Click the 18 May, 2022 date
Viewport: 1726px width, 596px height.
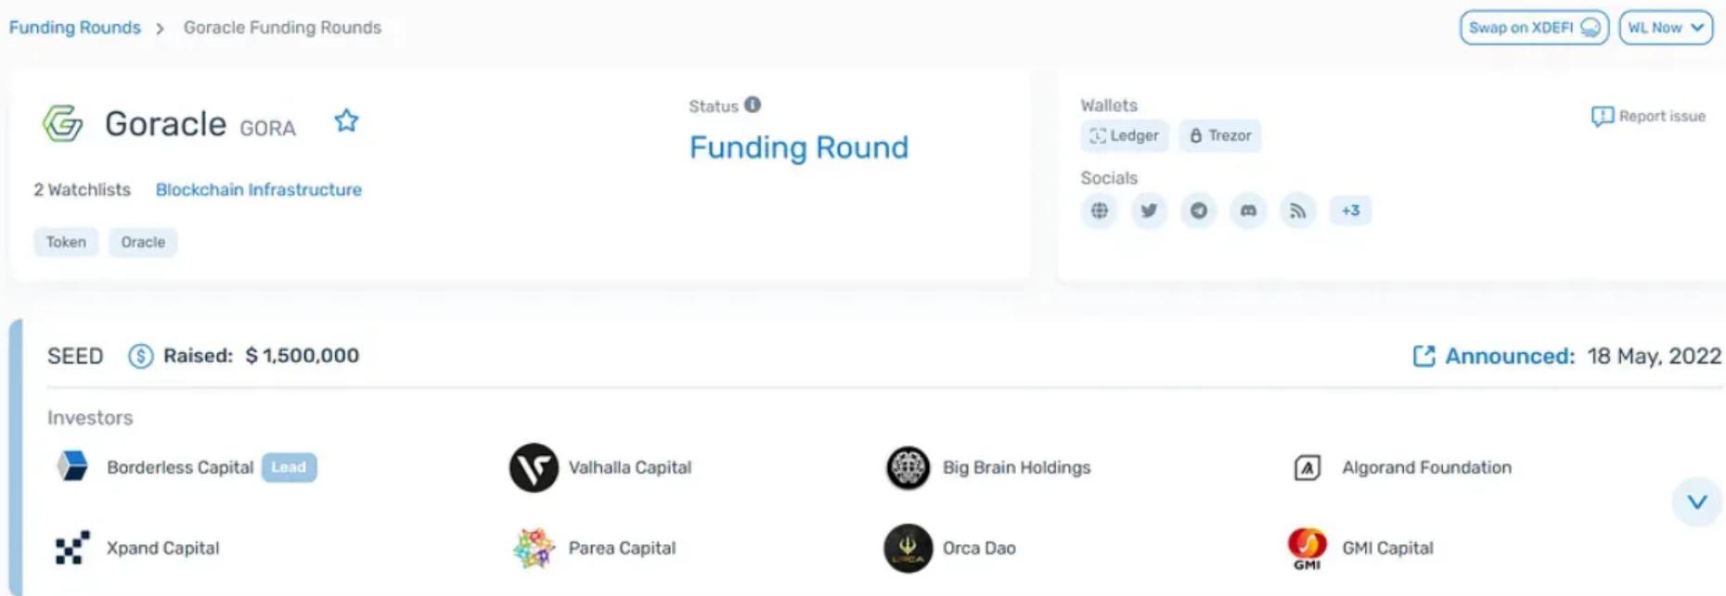(x=1655, y=356)
